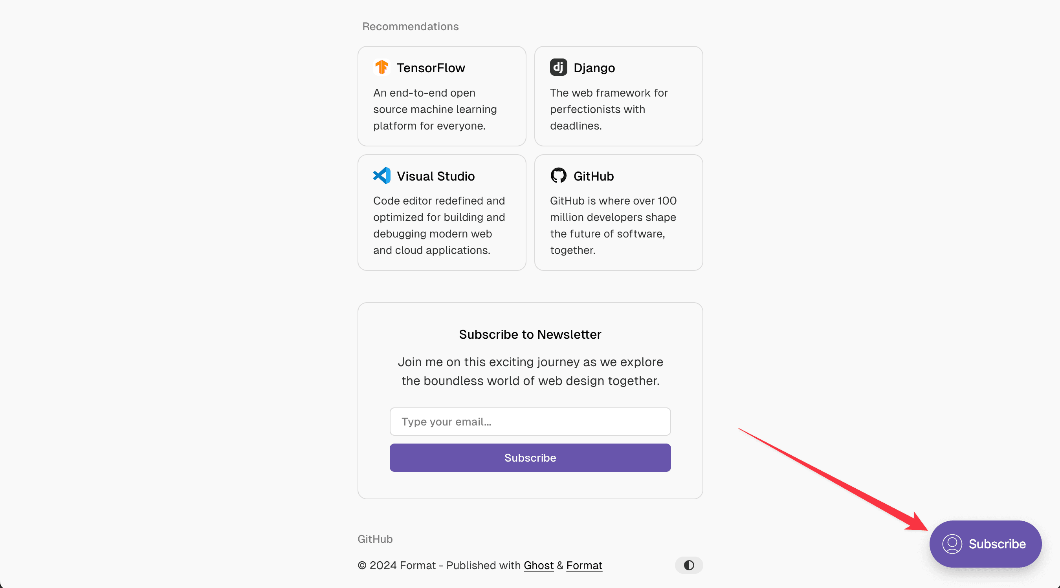The image size is (1060, 588).
Task: Click the TensorFlow logo icon
Action: (x=381, y=67)
